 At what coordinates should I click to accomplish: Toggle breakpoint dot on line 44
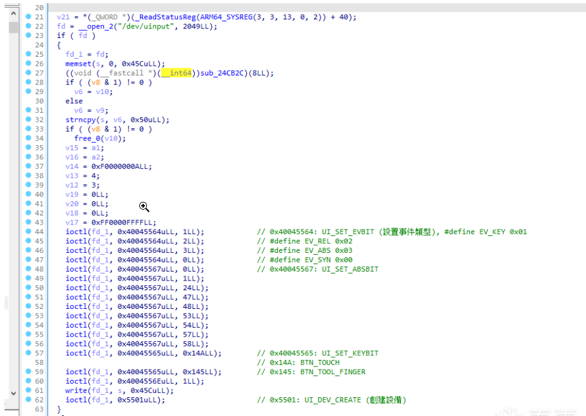(28, 232)
